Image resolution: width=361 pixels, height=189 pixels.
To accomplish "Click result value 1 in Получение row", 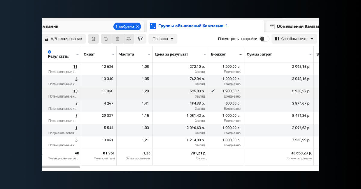I will tap(76, 128).
